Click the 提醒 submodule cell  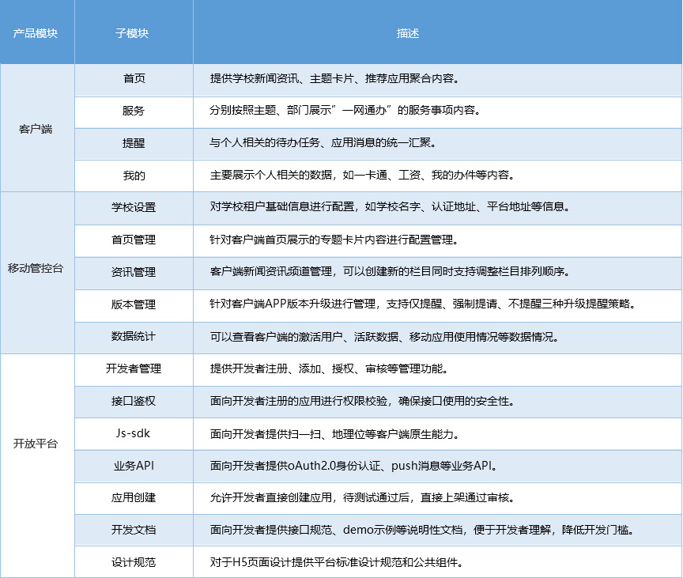pyautogui.click(x=134, y=143)
